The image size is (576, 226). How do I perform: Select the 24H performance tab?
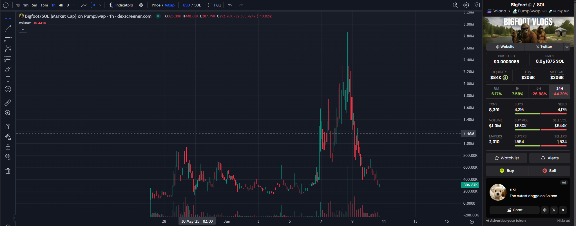point(560,91)
